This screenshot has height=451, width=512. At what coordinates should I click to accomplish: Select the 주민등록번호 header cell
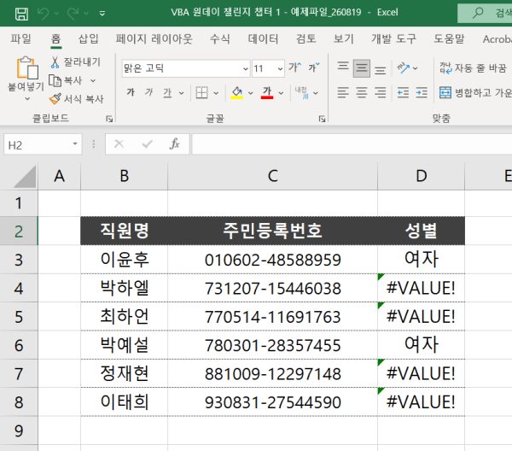[x=273, y=231]
